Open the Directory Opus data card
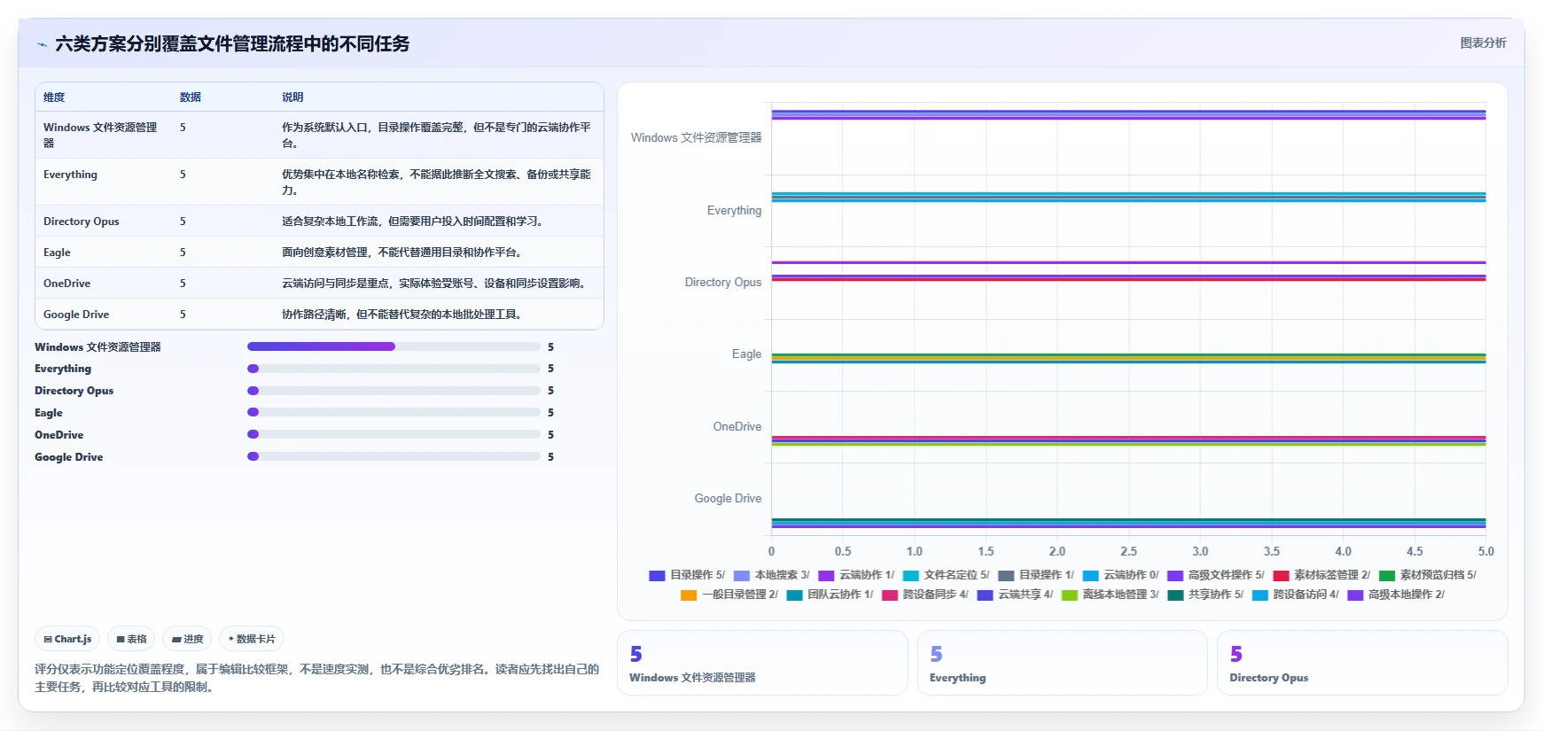Image resolution: width=1543 pixels, height=731 pixels. 1362,663
